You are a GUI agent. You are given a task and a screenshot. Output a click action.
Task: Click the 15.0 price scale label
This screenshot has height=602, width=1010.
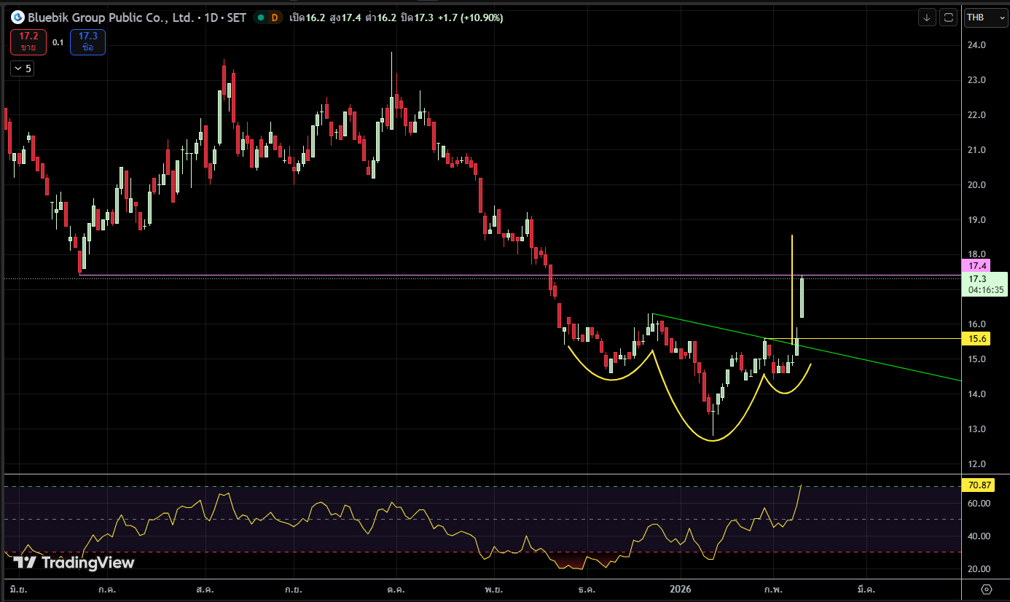(x=977, y=359)
